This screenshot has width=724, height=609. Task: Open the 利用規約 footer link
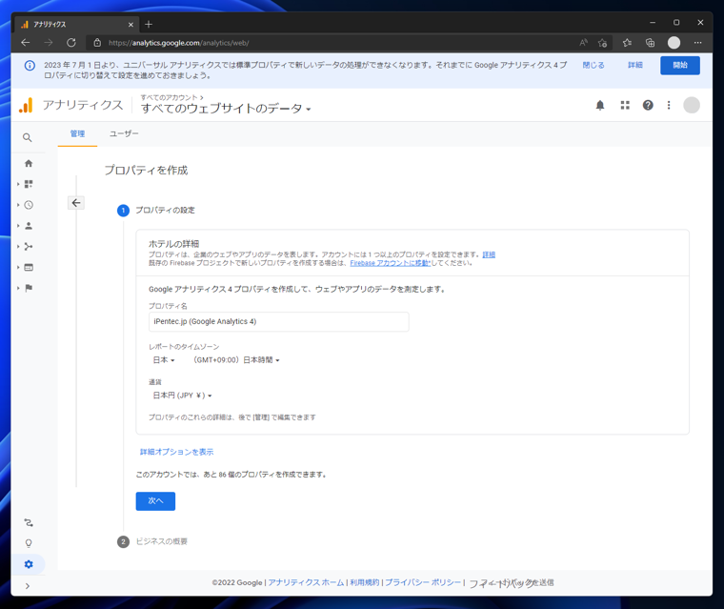tap(364, 582)
